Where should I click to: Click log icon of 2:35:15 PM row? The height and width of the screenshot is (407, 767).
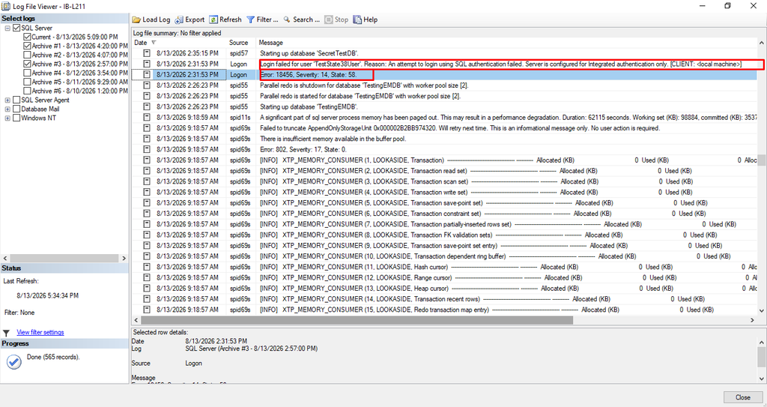(146, 53)
